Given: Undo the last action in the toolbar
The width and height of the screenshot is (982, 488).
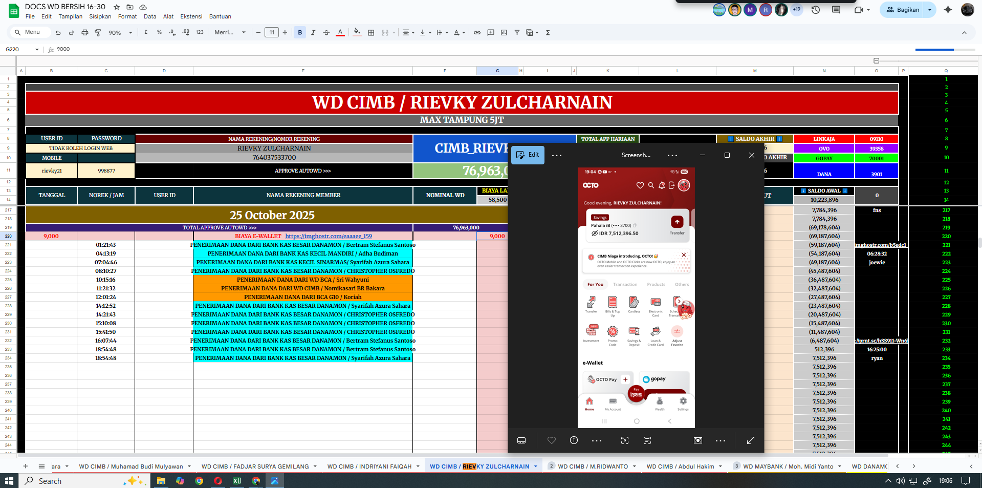Looking at the screenshot, I should pyautogui.click(x=58, y=33).
